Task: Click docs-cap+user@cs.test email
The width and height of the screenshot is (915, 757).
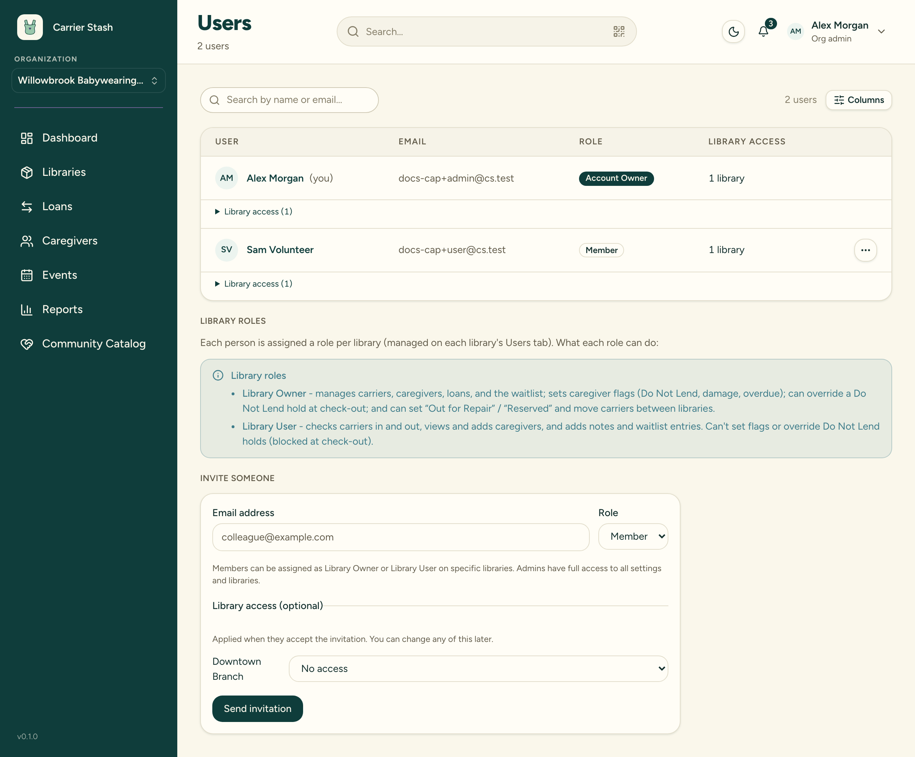Action: (452, 250)
